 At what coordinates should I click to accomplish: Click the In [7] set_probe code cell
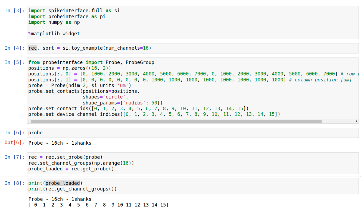(192, 163)
